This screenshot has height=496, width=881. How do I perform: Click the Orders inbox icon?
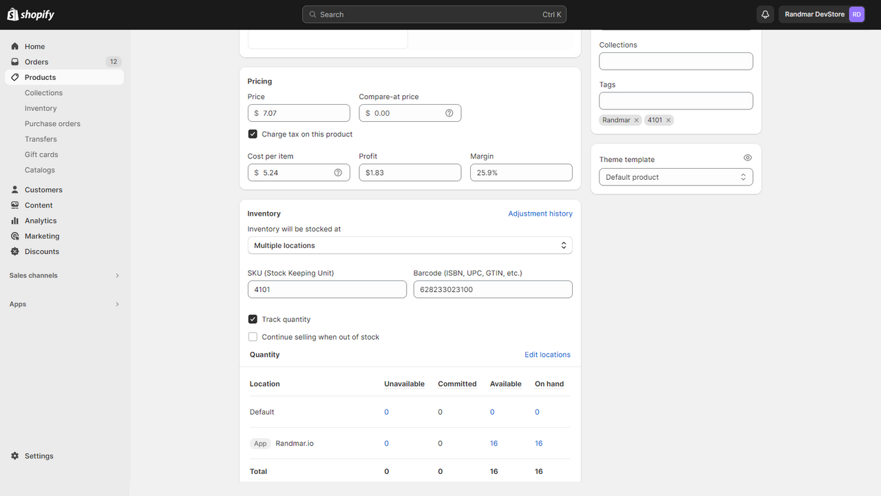[15, 62]
